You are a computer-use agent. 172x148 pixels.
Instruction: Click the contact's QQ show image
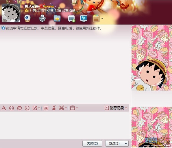click(x=152, y=58)
